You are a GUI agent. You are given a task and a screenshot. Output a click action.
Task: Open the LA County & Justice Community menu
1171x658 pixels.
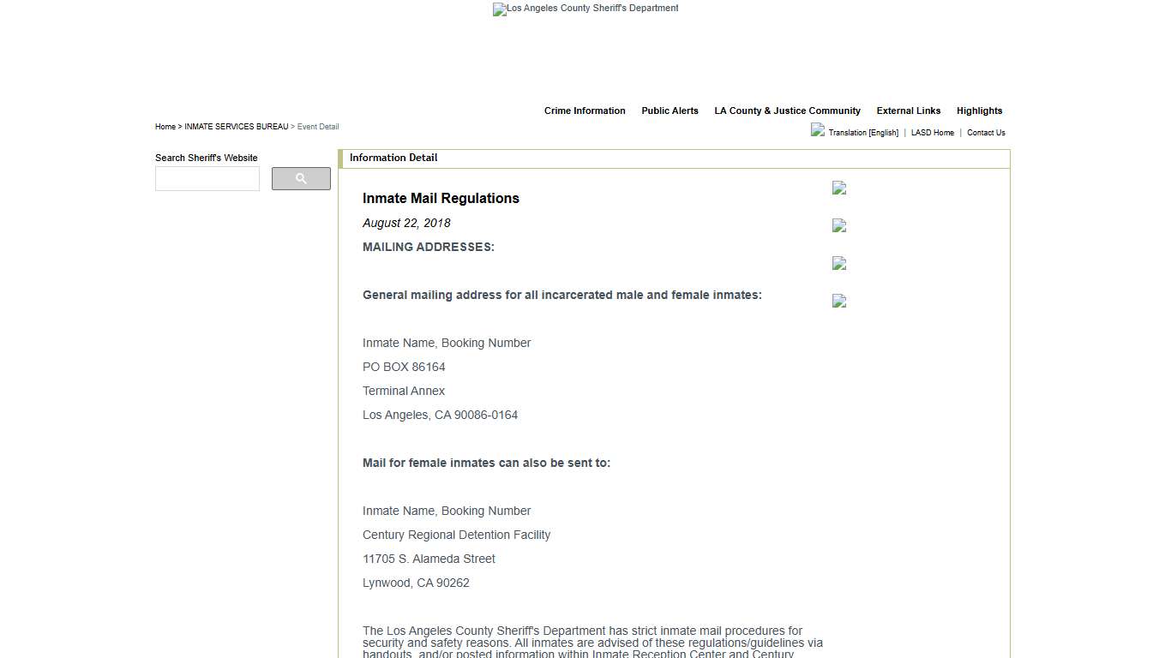[x=787, y=111]
